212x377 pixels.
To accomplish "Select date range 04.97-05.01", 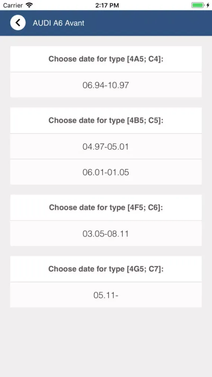I will 106,146.
